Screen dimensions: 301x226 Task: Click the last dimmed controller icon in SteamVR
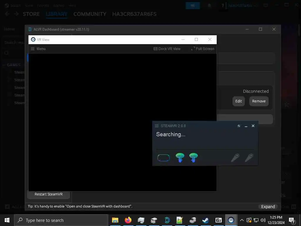coord(249,158)
